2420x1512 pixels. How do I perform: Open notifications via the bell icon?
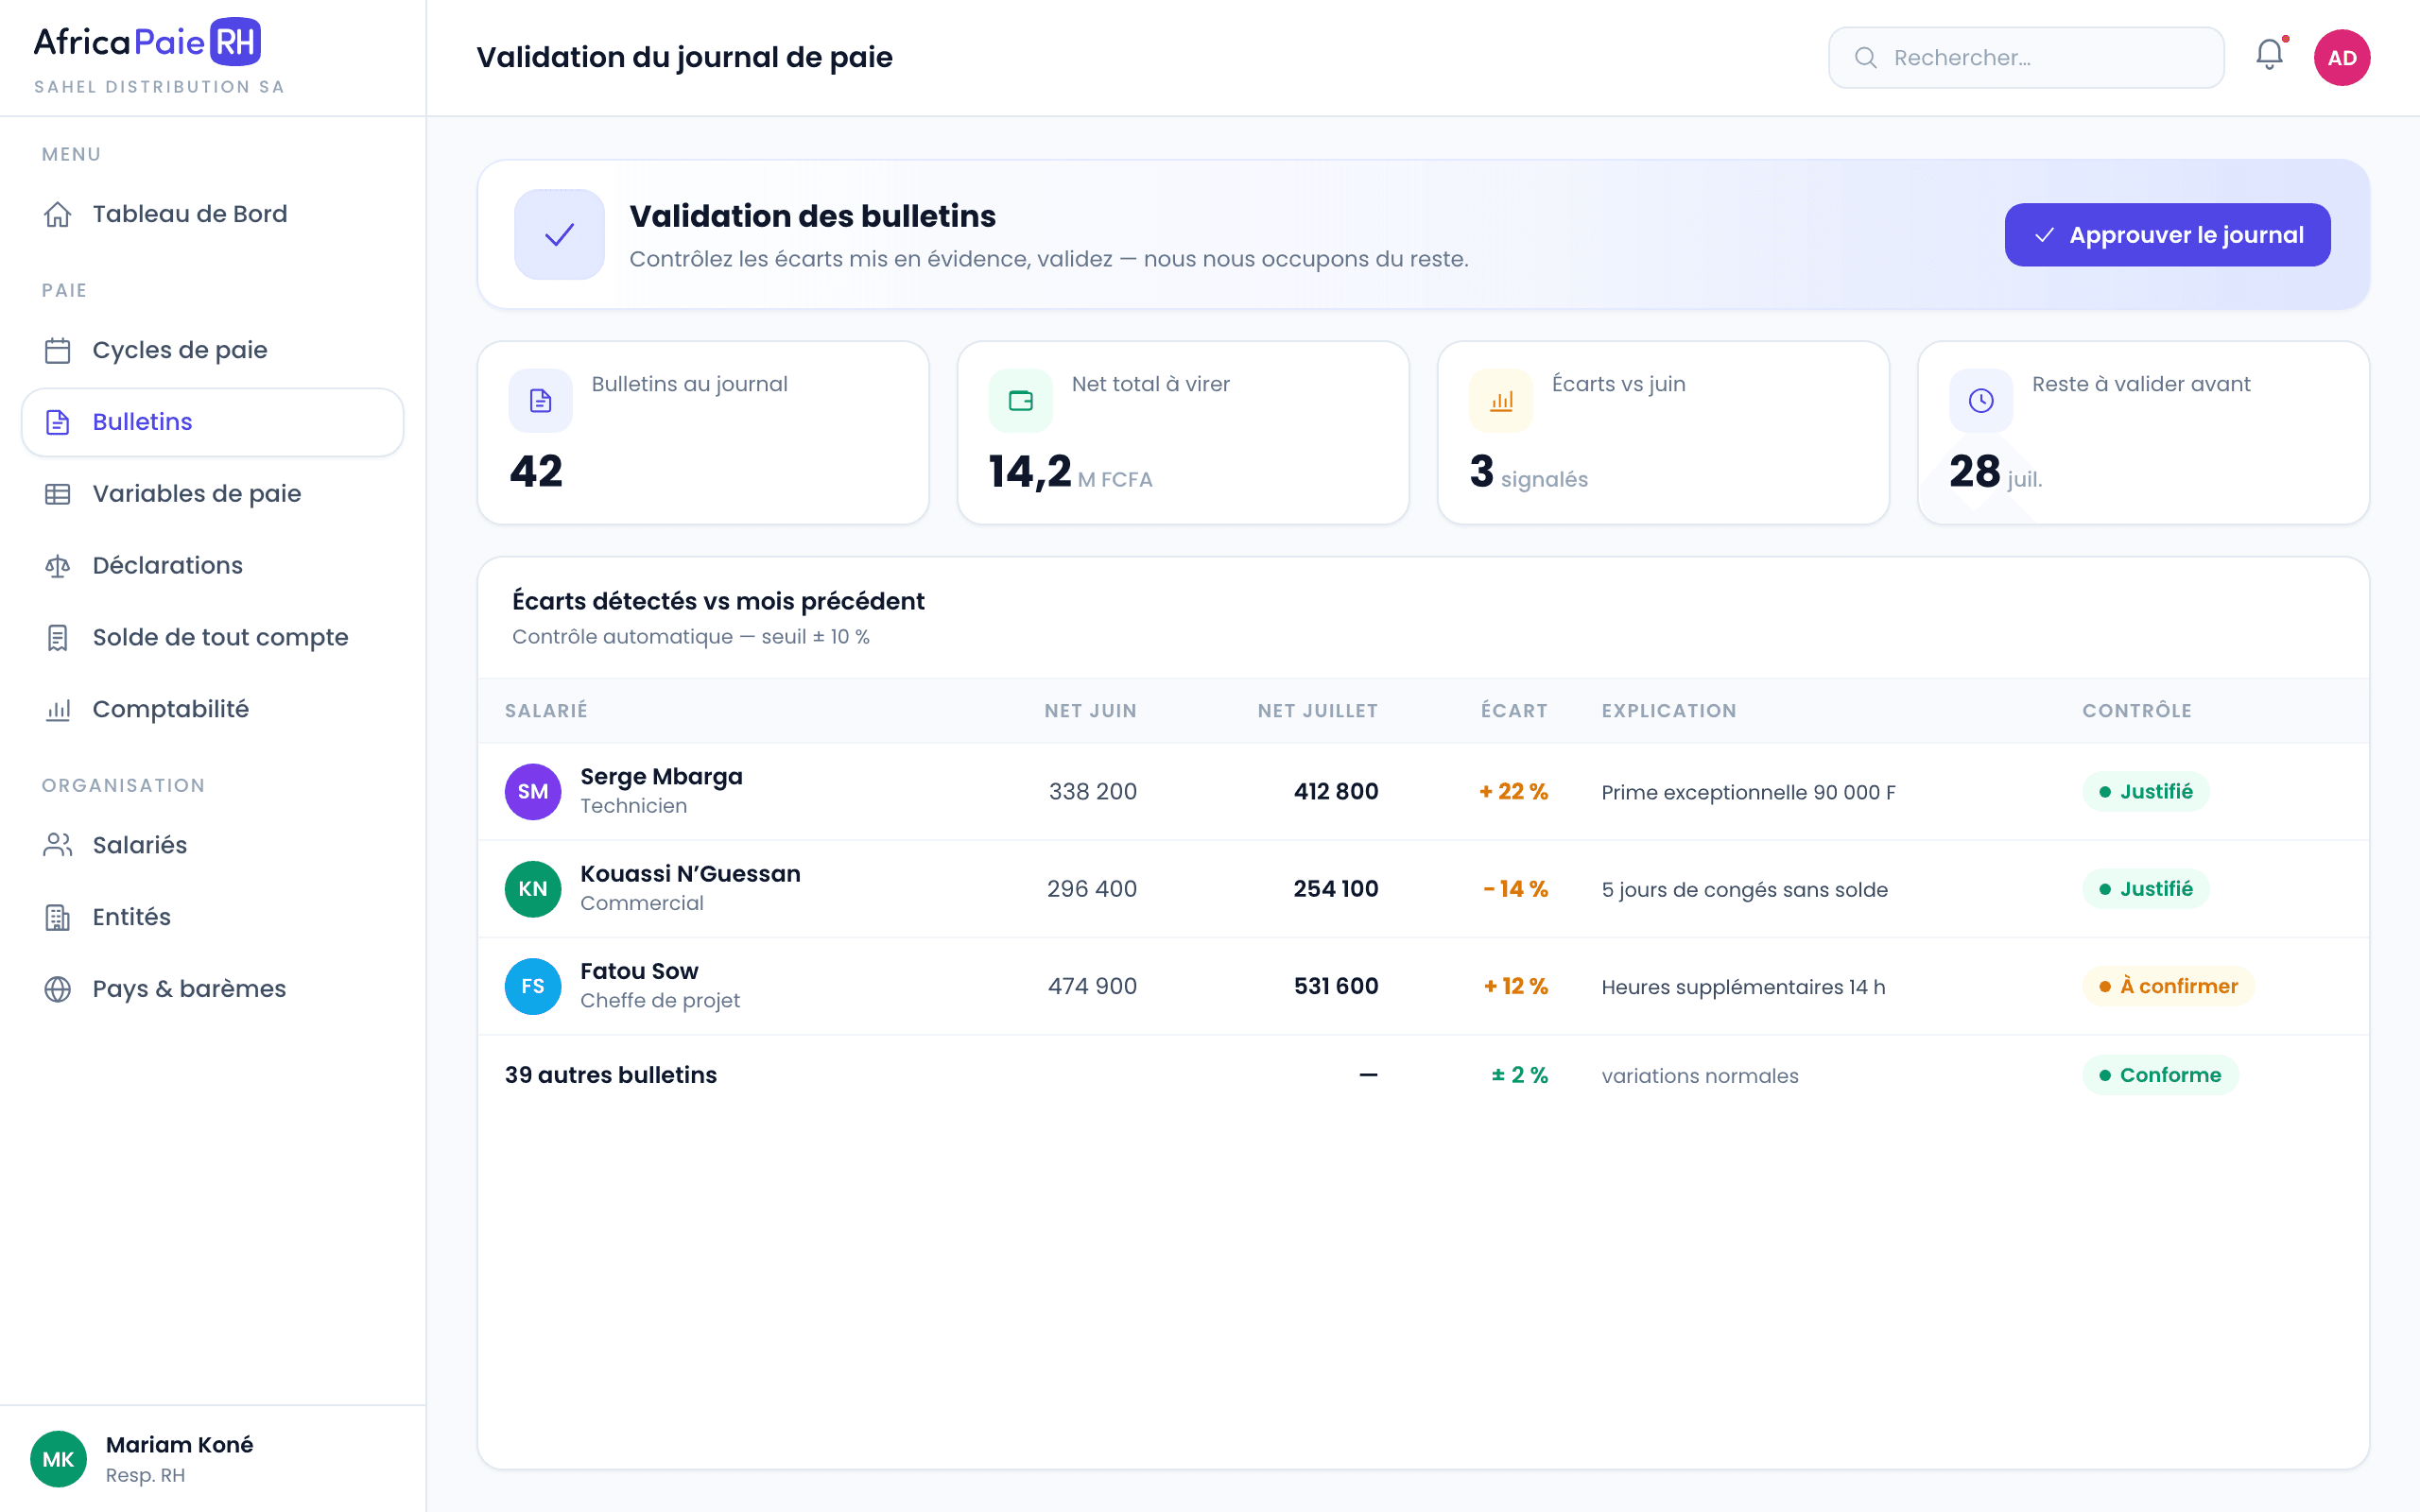point(2270,55)
